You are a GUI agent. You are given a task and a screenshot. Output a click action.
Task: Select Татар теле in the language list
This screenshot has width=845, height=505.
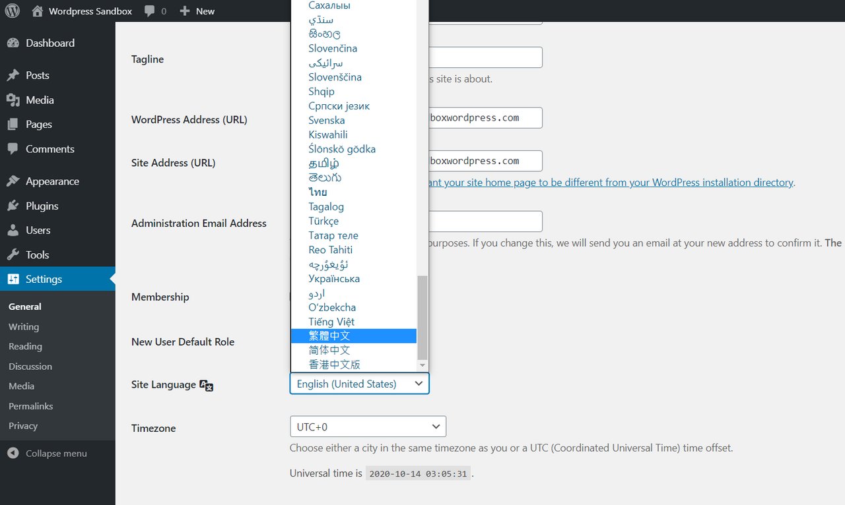(354, 235)
